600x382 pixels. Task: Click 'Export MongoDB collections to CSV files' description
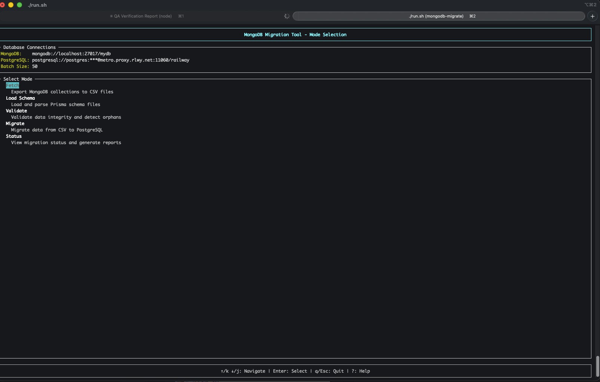point(62,92)
